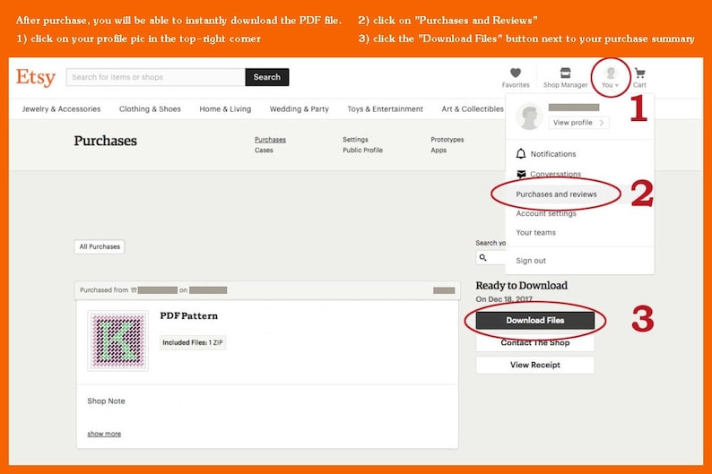Click the shop icon beside Purchased from

click(134, 290)
